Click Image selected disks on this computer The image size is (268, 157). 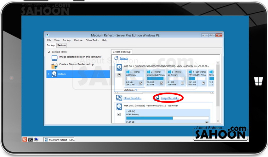80,57
